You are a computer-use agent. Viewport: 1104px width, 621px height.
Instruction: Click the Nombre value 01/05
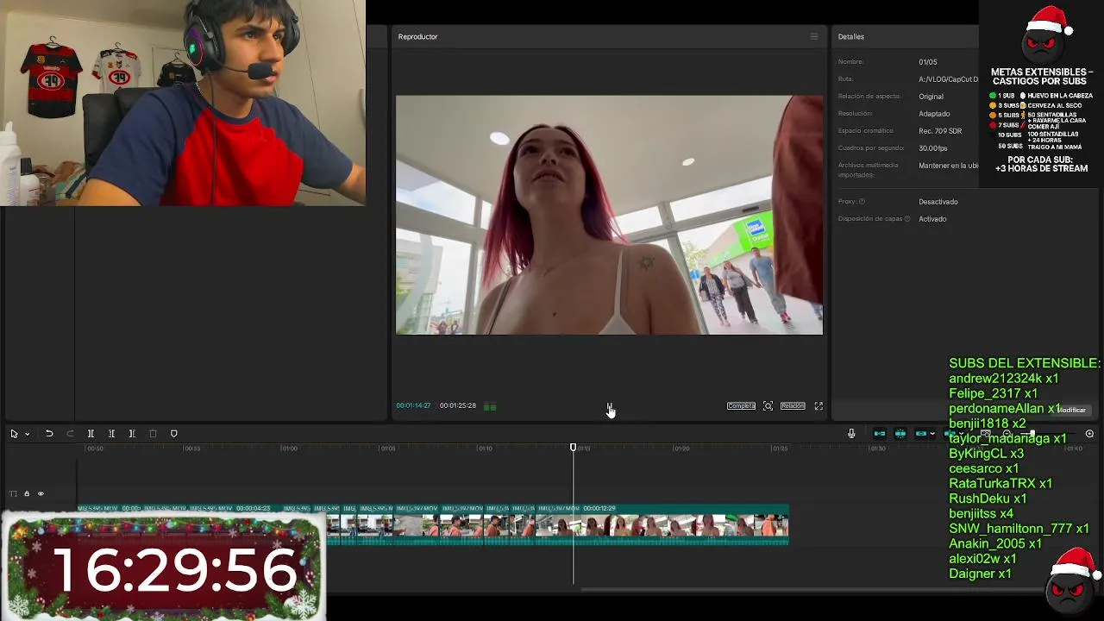click(928, 62)
